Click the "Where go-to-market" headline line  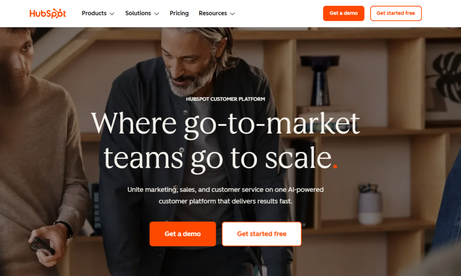pyautogui.click(x=226, y=123)
